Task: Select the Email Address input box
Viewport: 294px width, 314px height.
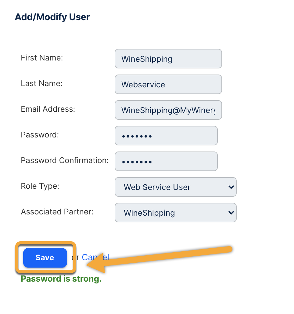Action: tap(168, 110)
